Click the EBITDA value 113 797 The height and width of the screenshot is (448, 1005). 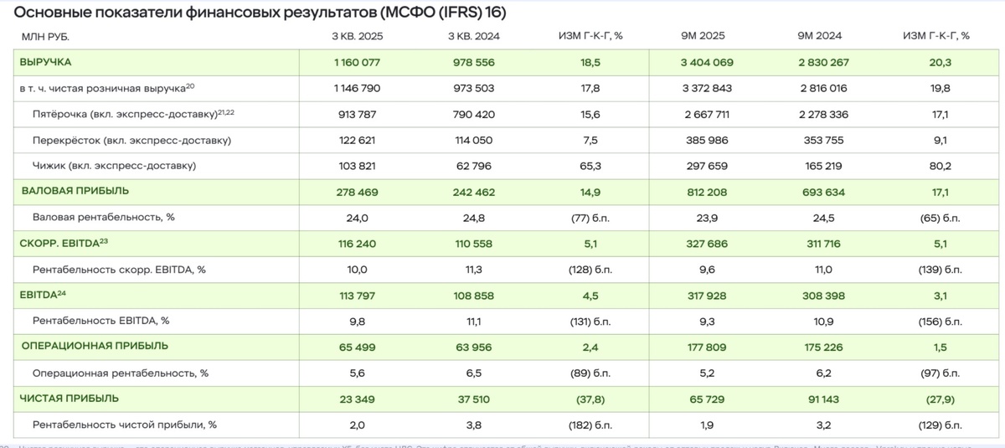pyautogui.click(x=357, y=295)
